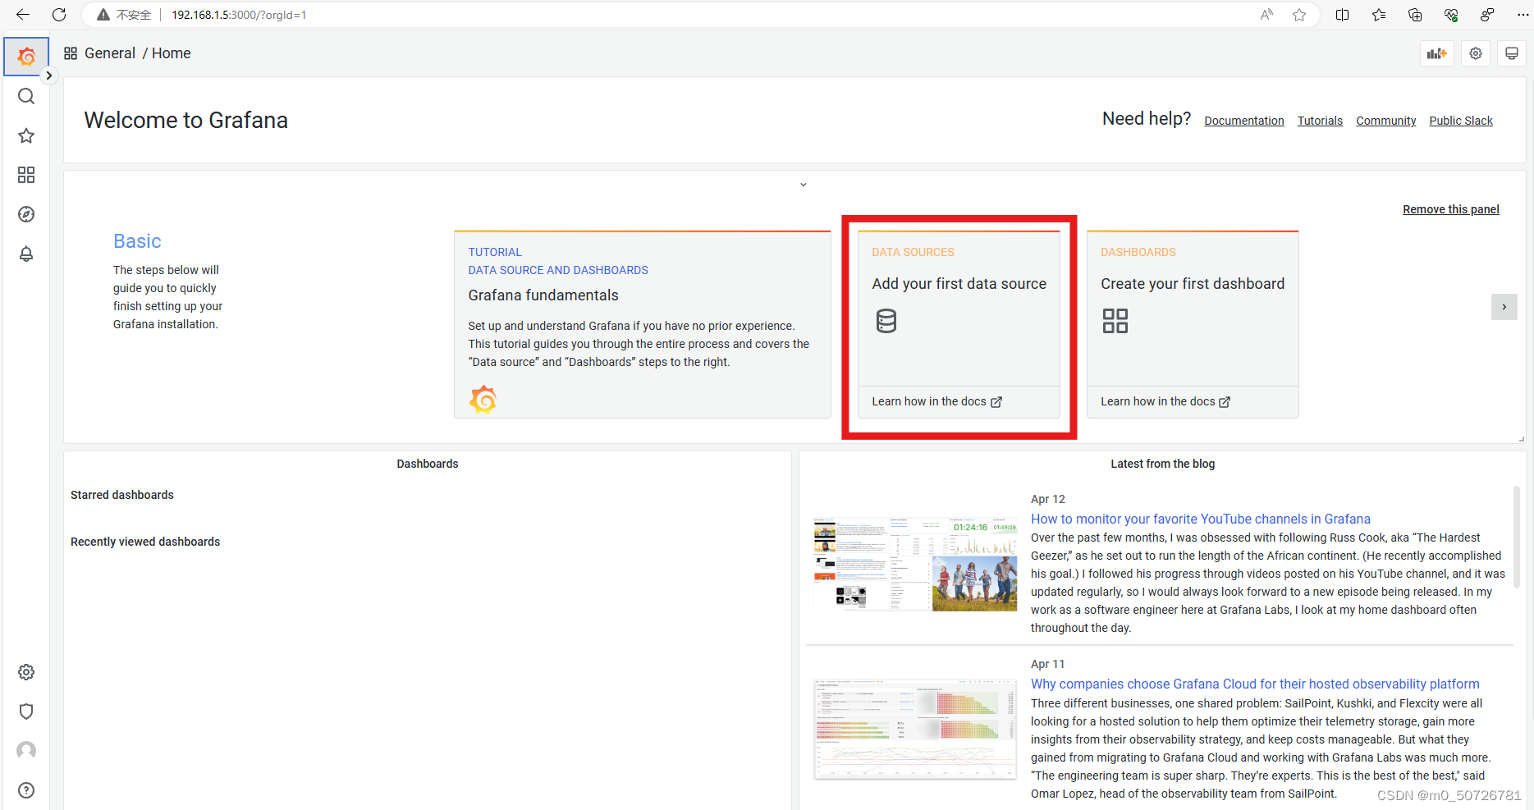This screenshot has width=1534, height=810.
Task: Click the address bar URL
Action: (239, 15)
